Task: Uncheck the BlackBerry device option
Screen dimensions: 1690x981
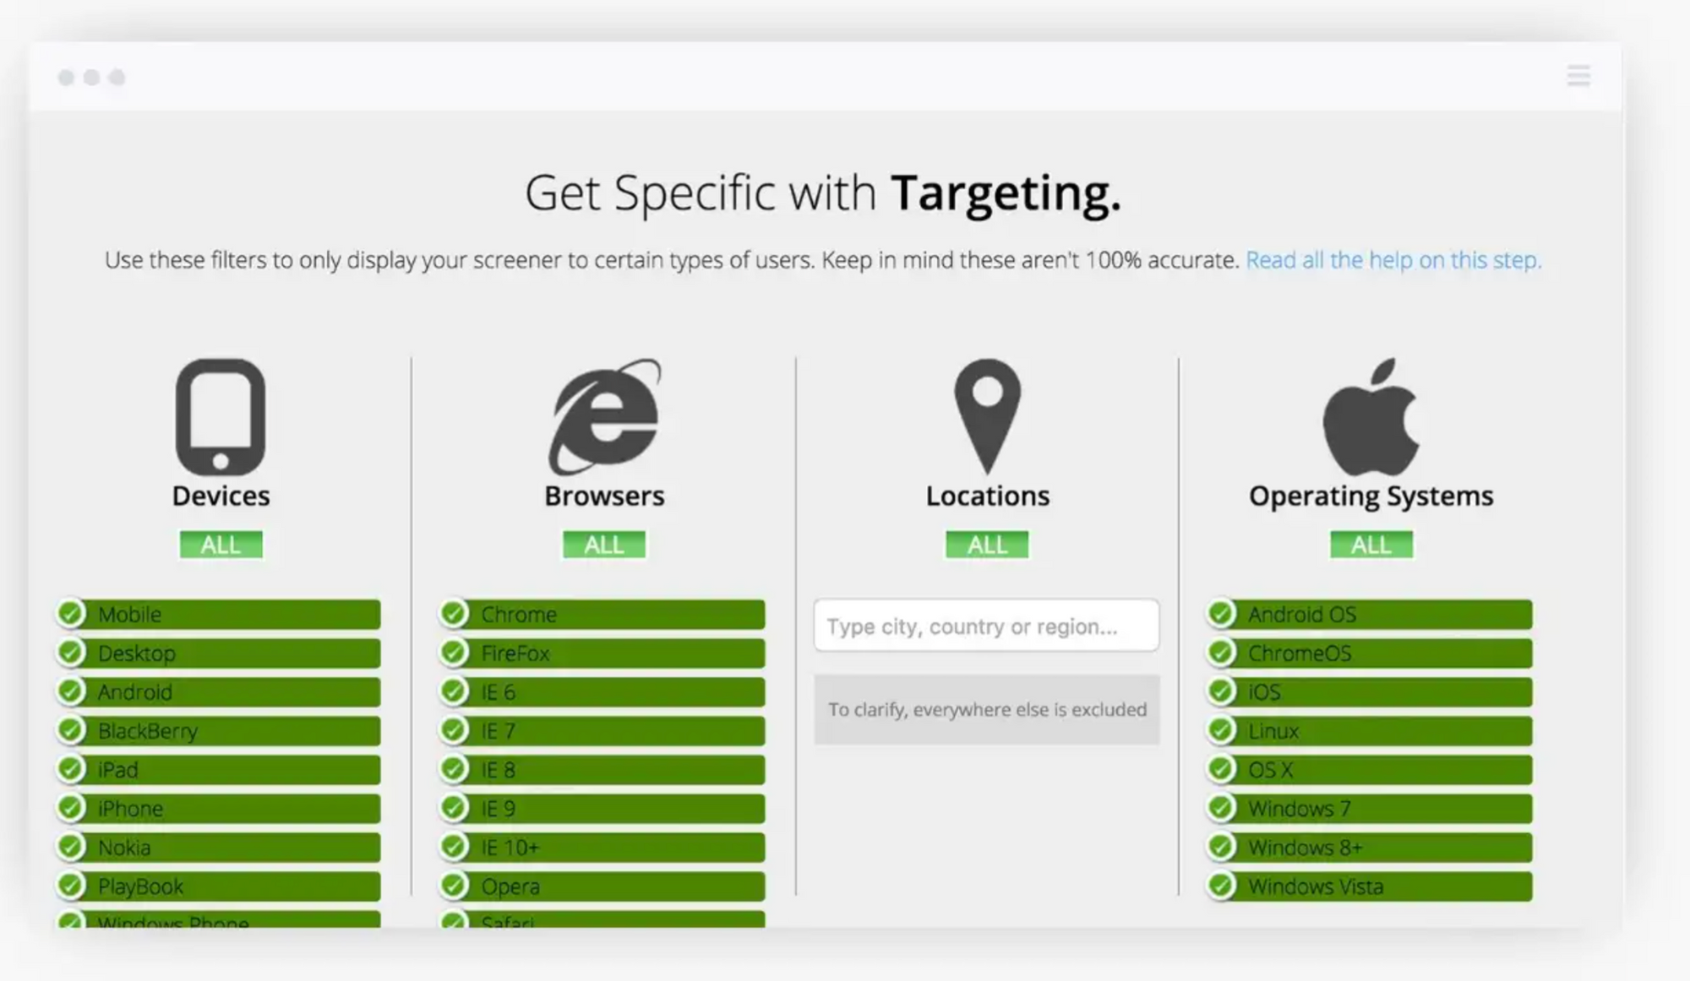Action: (x=220, y=731)
